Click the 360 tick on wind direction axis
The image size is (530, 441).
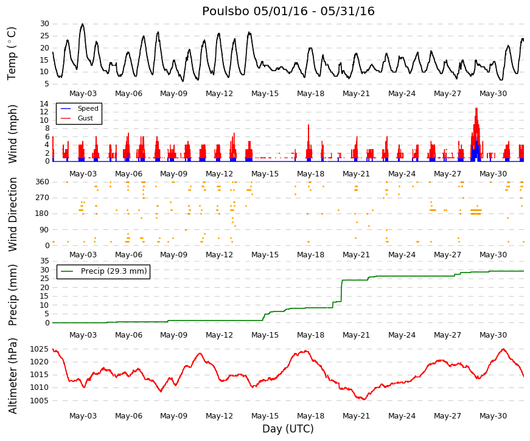pos(42,182)
